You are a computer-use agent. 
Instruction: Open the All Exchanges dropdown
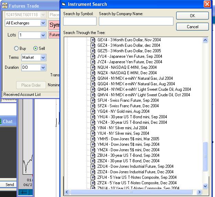43,23
